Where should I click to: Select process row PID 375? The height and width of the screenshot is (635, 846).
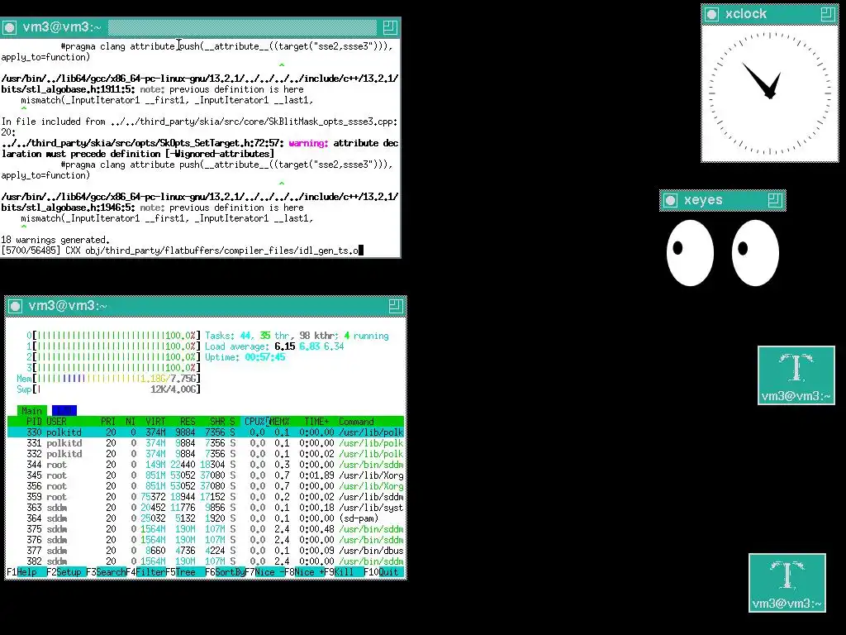coord(206,529)
